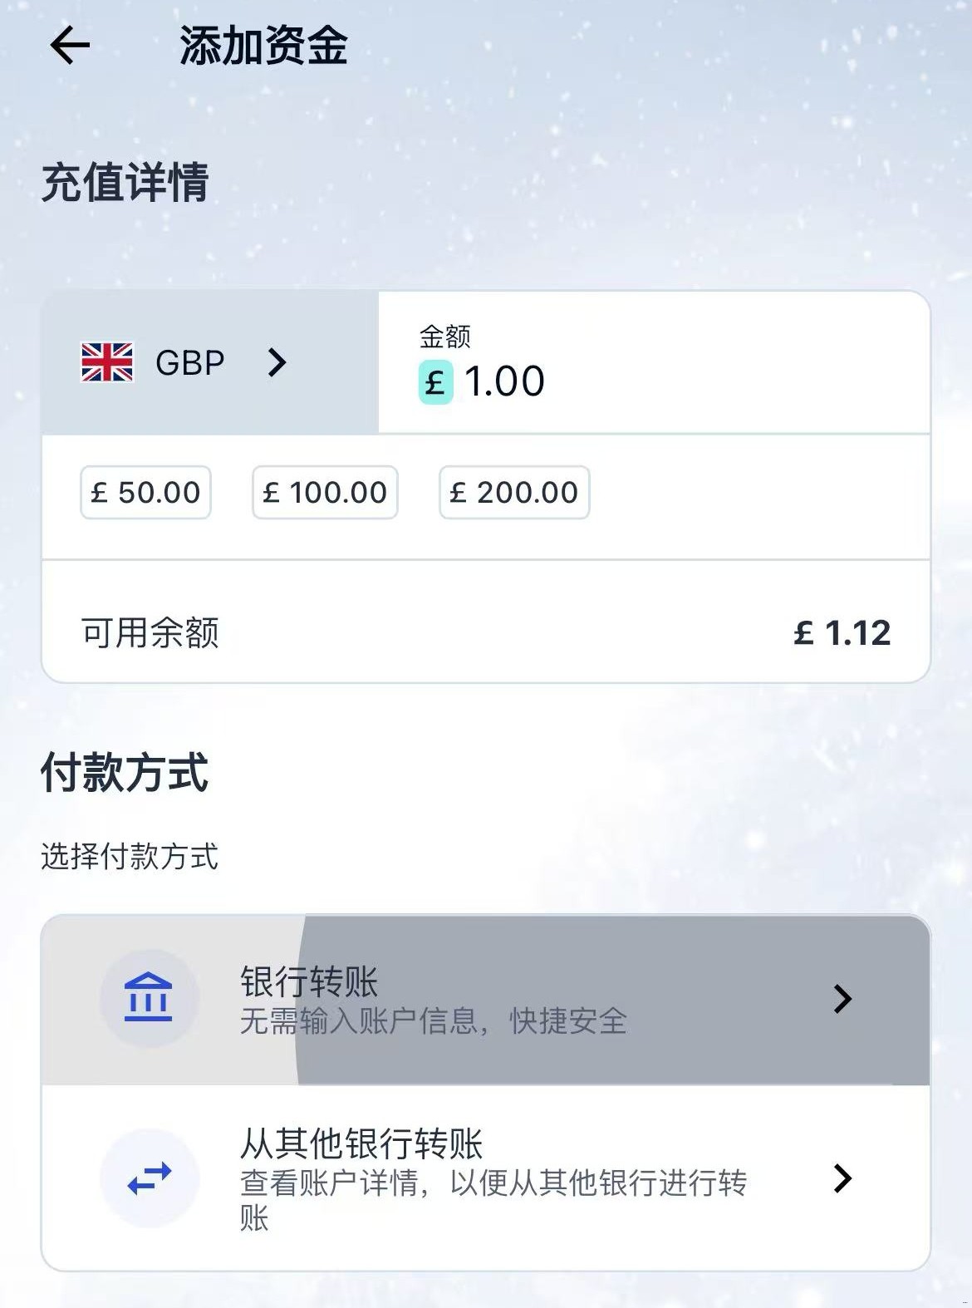The height and width of the screenshot is (1308, 972).
Task: Choose the £100.00 quick amount
Action: coord(323,493)
